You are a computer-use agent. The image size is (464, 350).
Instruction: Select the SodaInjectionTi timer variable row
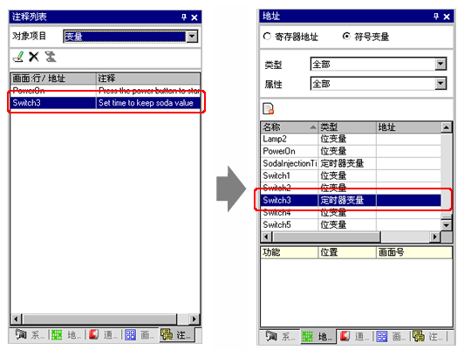[351, 163]
